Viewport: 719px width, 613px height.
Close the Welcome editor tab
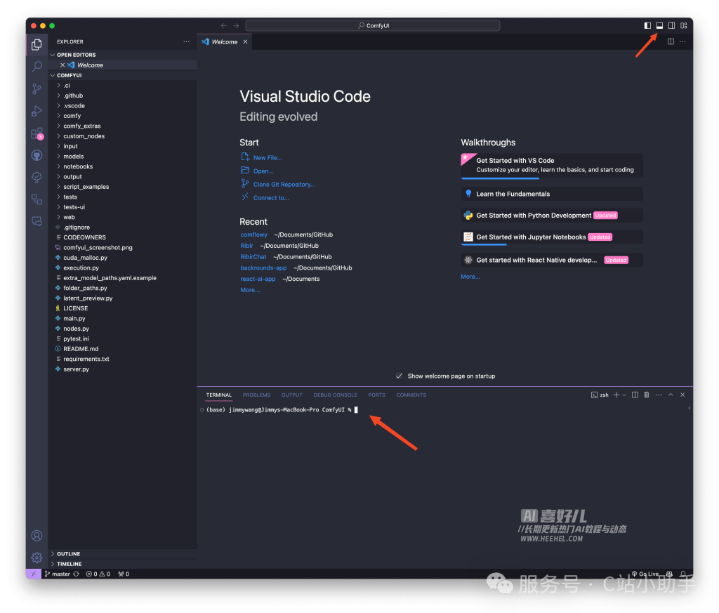coord(245,41)
